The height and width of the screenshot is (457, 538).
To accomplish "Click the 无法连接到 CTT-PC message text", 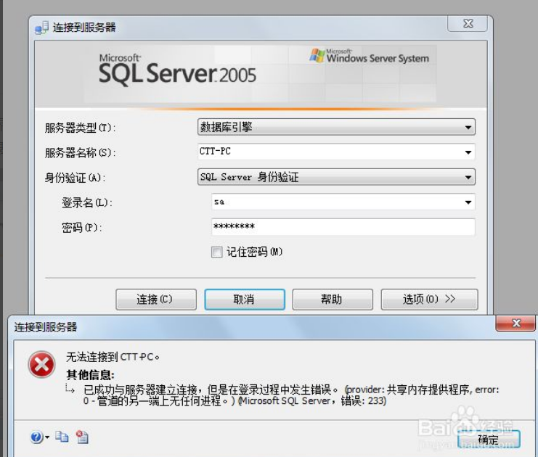I will click(x=113, y=357).
